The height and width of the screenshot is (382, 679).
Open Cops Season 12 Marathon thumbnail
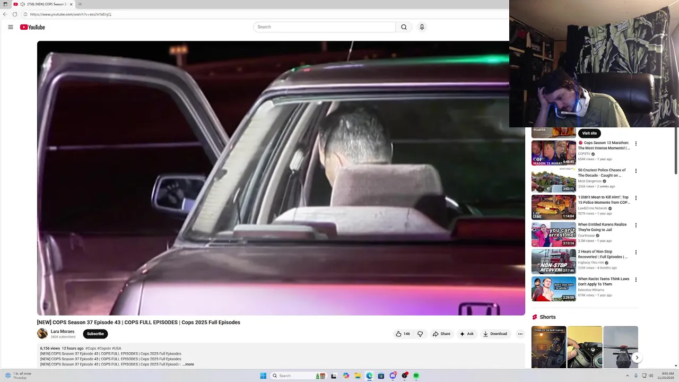pyautogui.click(x=554, y=153)
